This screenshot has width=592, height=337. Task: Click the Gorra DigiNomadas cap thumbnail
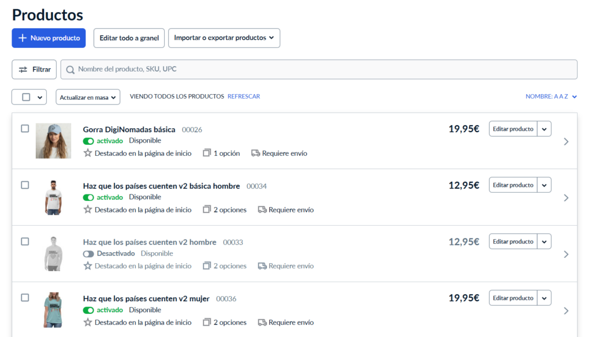53,141
